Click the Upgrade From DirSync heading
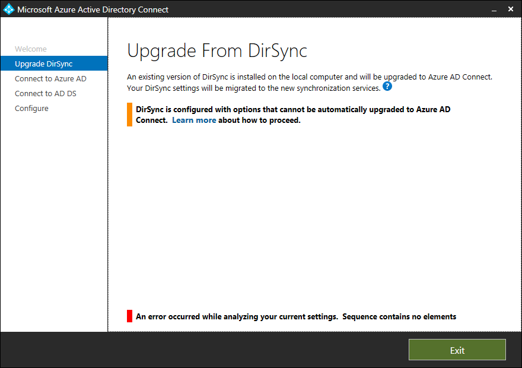522x368 pixels. point(217,51)
